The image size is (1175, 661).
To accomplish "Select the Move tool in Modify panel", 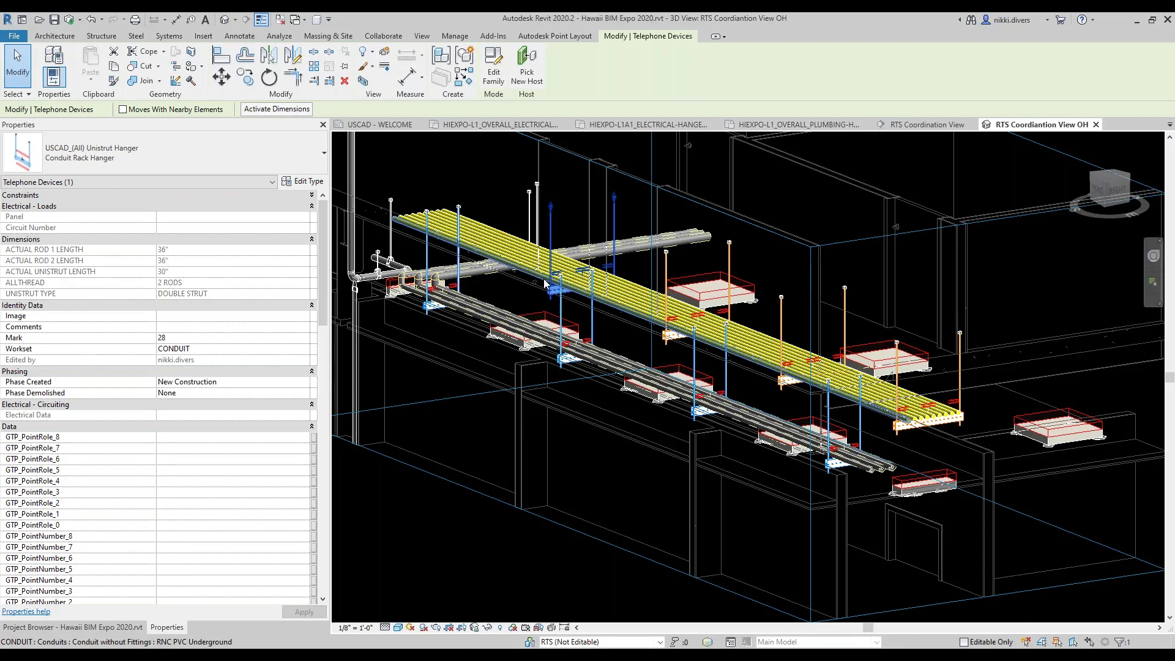I will coord(221,77).
